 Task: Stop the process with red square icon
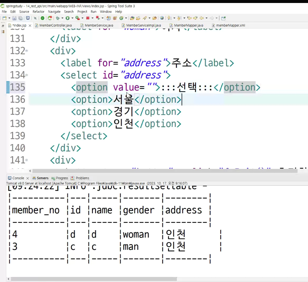pos(88,18)
